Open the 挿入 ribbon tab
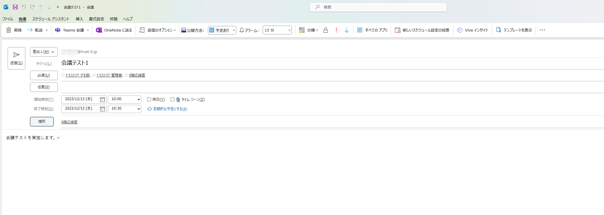This screenshot has width=604, height=215. [79, 19]
